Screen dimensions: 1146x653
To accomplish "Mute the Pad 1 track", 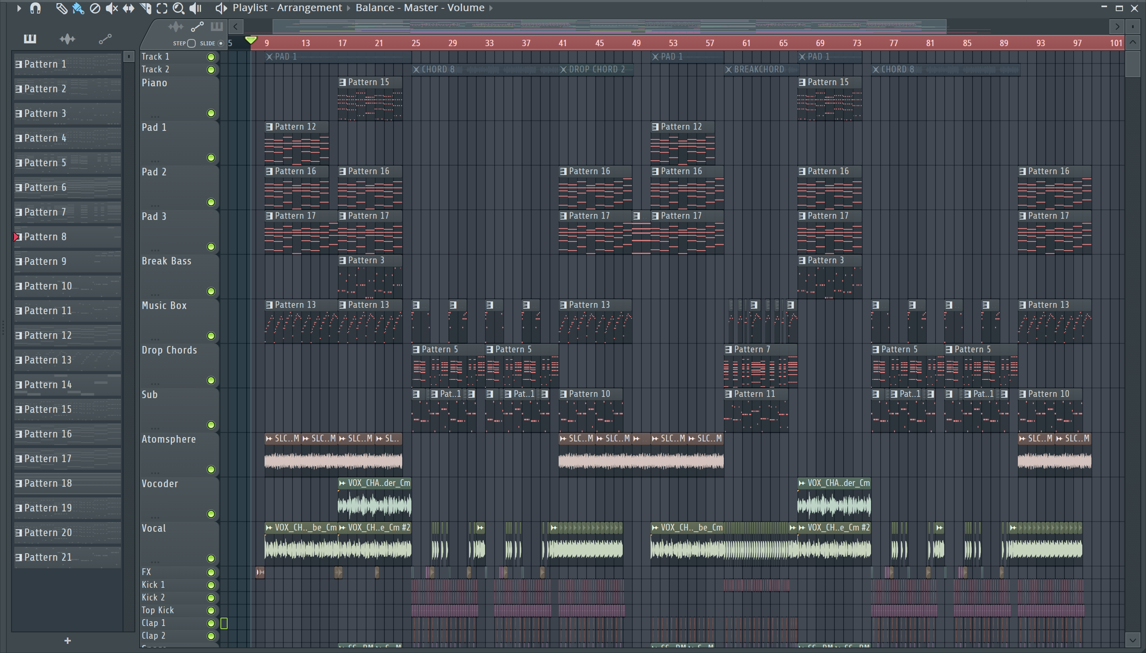I will 211,157.
